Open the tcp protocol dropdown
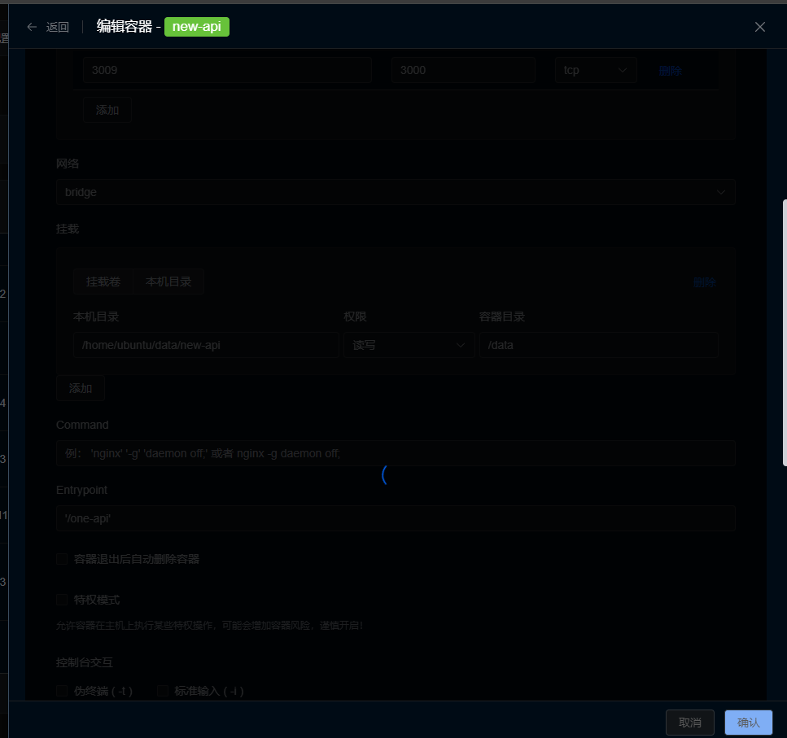 (x=596, y=70)
